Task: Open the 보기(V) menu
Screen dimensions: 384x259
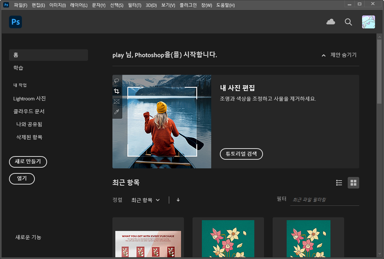Action: click(168, 5)
